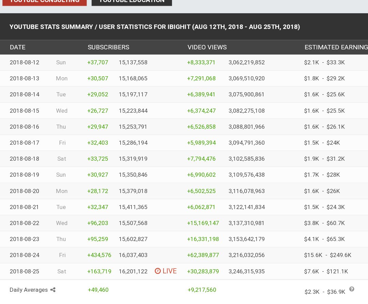Click the total views 3,246,315,935

(x=247, y=271)
